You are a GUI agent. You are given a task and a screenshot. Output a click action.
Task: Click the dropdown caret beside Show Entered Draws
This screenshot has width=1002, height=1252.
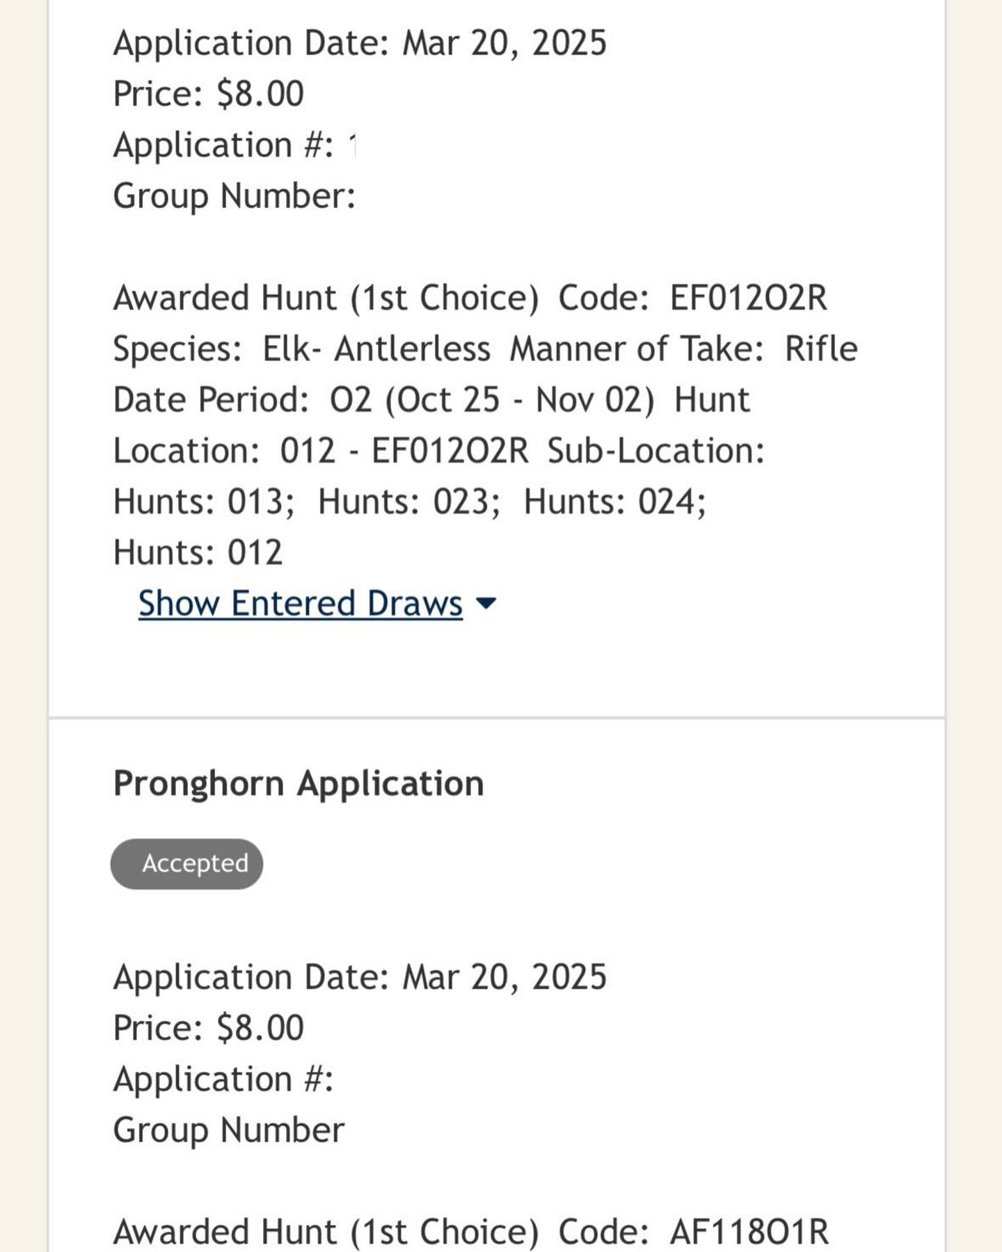point(485,604)
